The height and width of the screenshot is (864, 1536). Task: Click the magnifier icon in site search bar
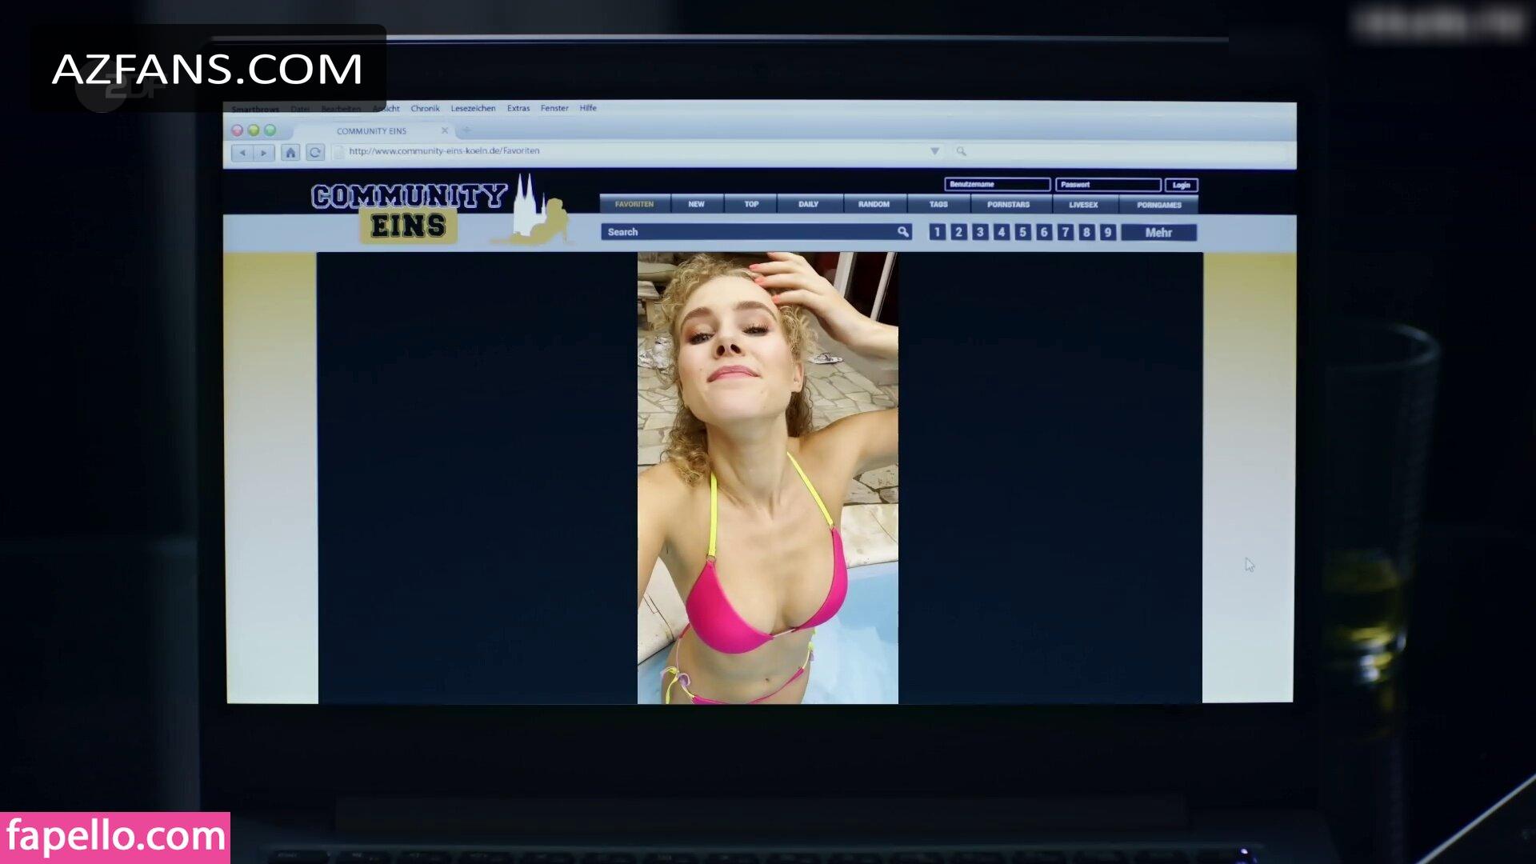(x=902, y=232)
